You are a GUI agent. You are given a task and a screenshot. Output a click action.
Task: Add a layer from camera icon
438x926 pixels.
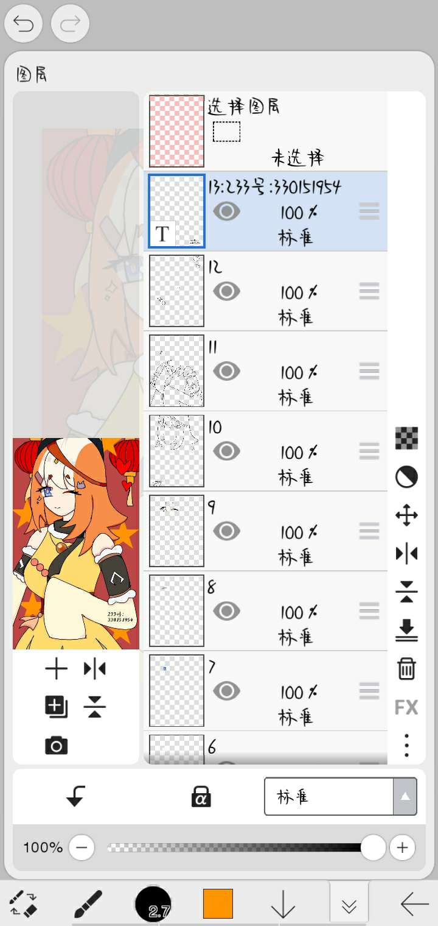56,745
